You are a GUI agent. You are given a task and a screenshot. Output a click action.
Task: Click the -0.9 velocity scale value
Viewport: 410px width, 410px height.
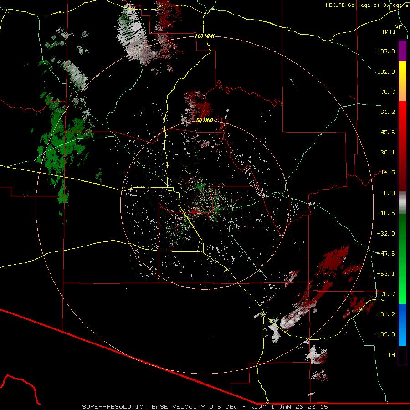(x=388, y=193)
